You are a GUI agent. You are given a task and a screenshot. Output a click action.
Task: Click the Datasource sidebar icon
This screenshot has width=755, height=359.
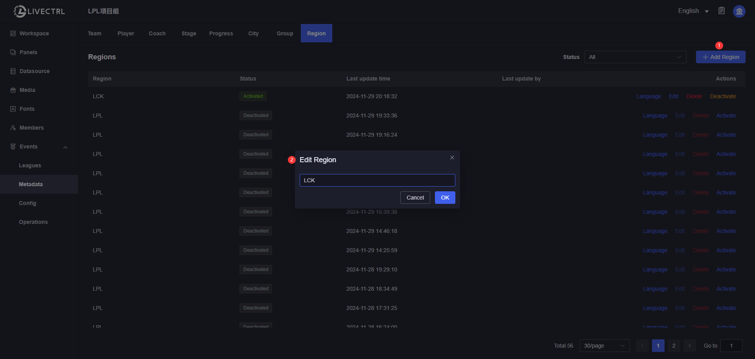coord(13,71)
